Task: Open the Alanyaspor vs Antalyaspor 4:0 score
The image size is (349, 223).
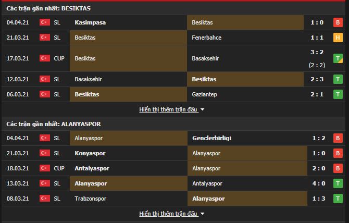Action: [319, 183]
